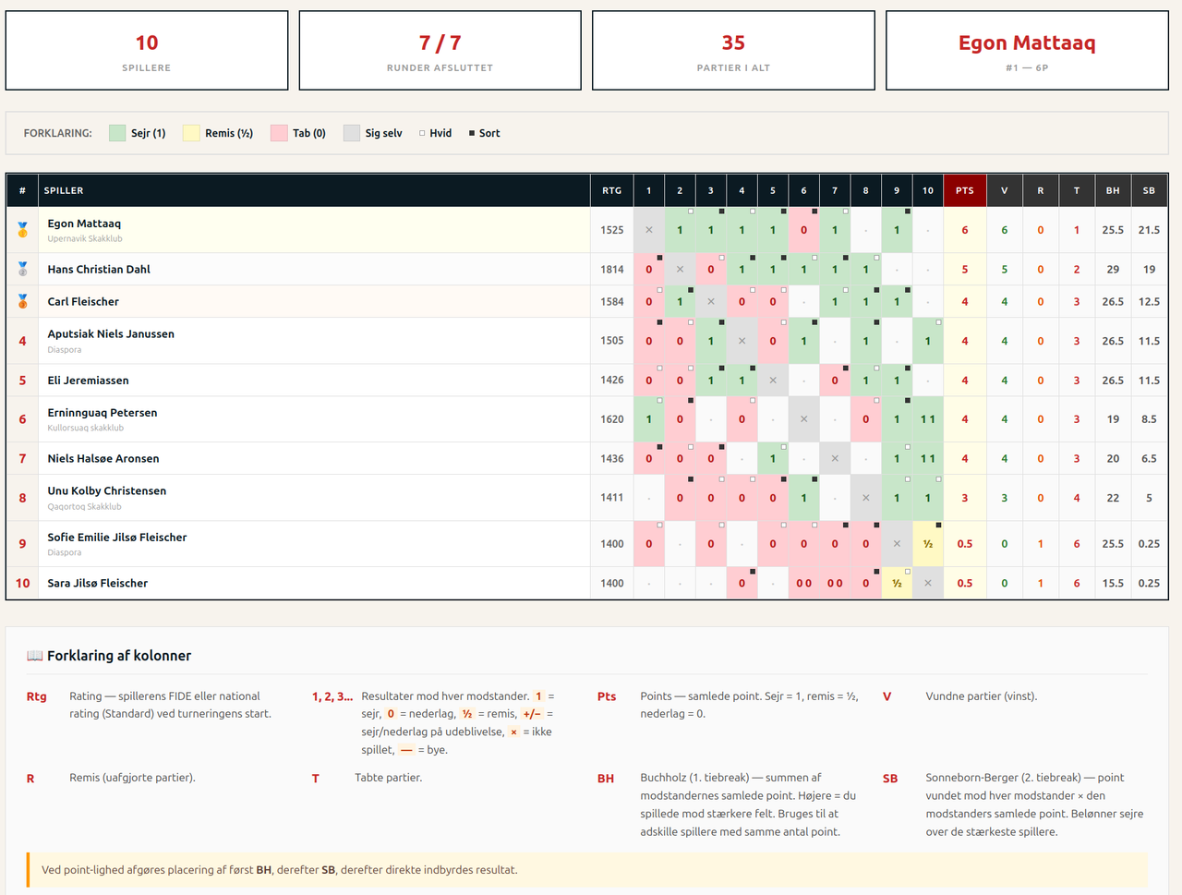Select player Sara Jilsø Fleischer
The image size is (1182, 895).
(x=98, y=584)
